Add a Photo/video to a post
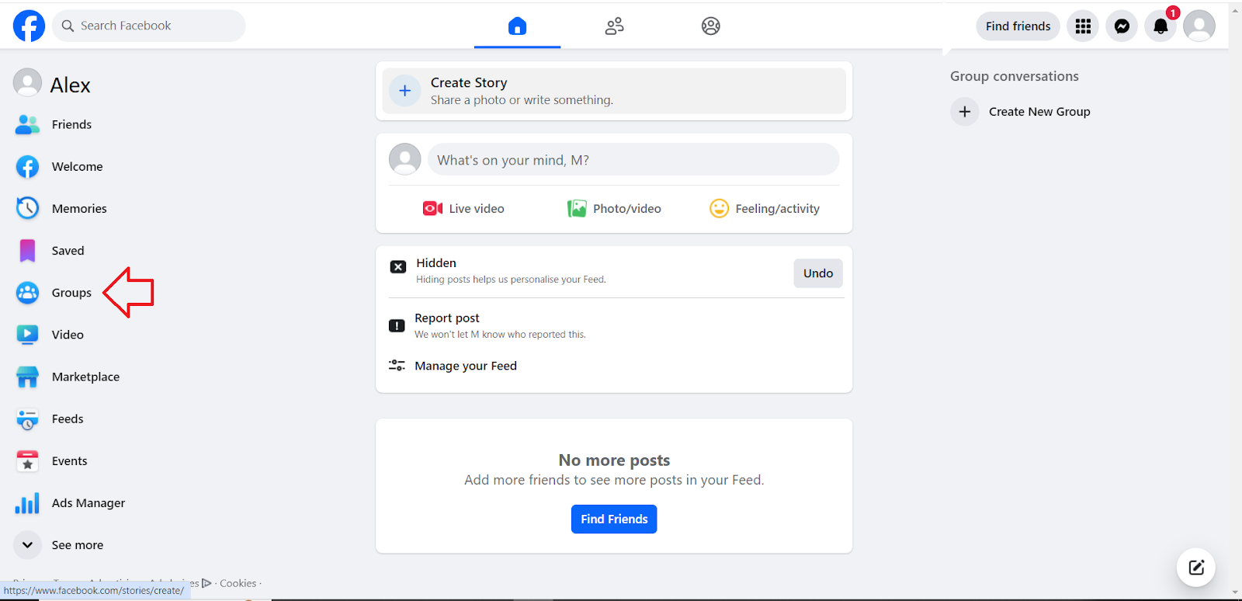The width and height of the screenshot is (1242, 601). pyautogui.click(x=614, y=208)
